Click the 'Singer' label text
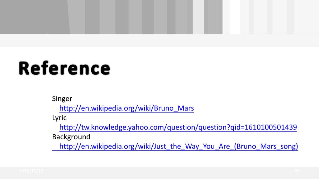 62,99
